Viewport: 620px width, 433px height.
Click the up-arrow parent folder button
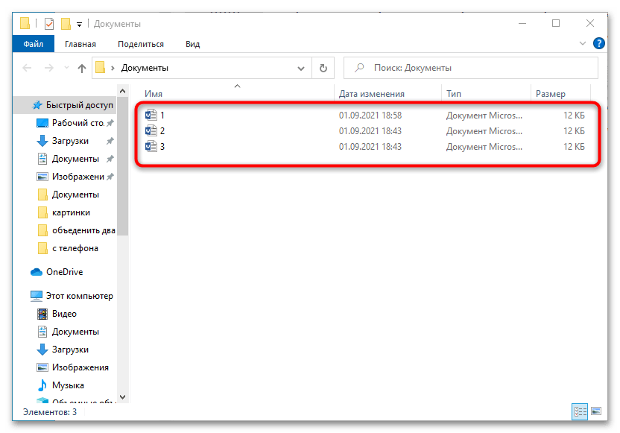pyautogui.click(x=82, y=68)
